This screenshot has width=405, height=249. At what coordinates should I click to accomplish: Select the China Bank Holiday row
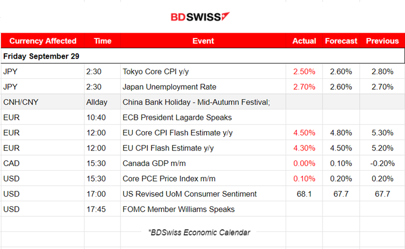(x=203, y=102)
